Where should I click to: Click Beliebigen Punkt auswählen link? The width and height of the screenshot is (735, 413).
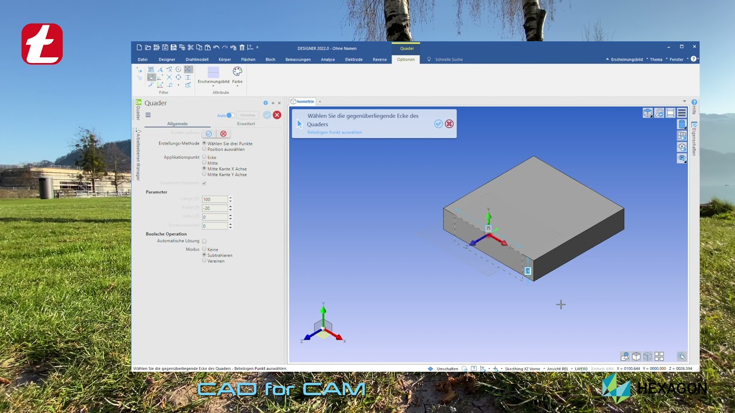tap(334, 133)
